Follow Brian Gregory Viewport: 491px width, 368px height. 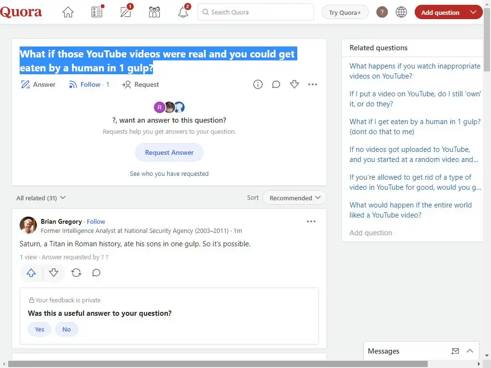96,221
